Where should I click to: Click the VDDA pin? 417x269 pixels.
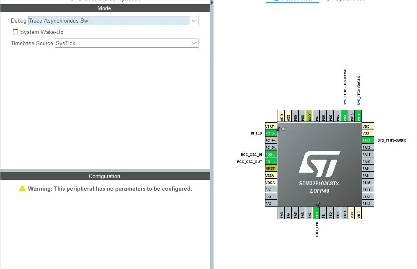pos(271,183)
